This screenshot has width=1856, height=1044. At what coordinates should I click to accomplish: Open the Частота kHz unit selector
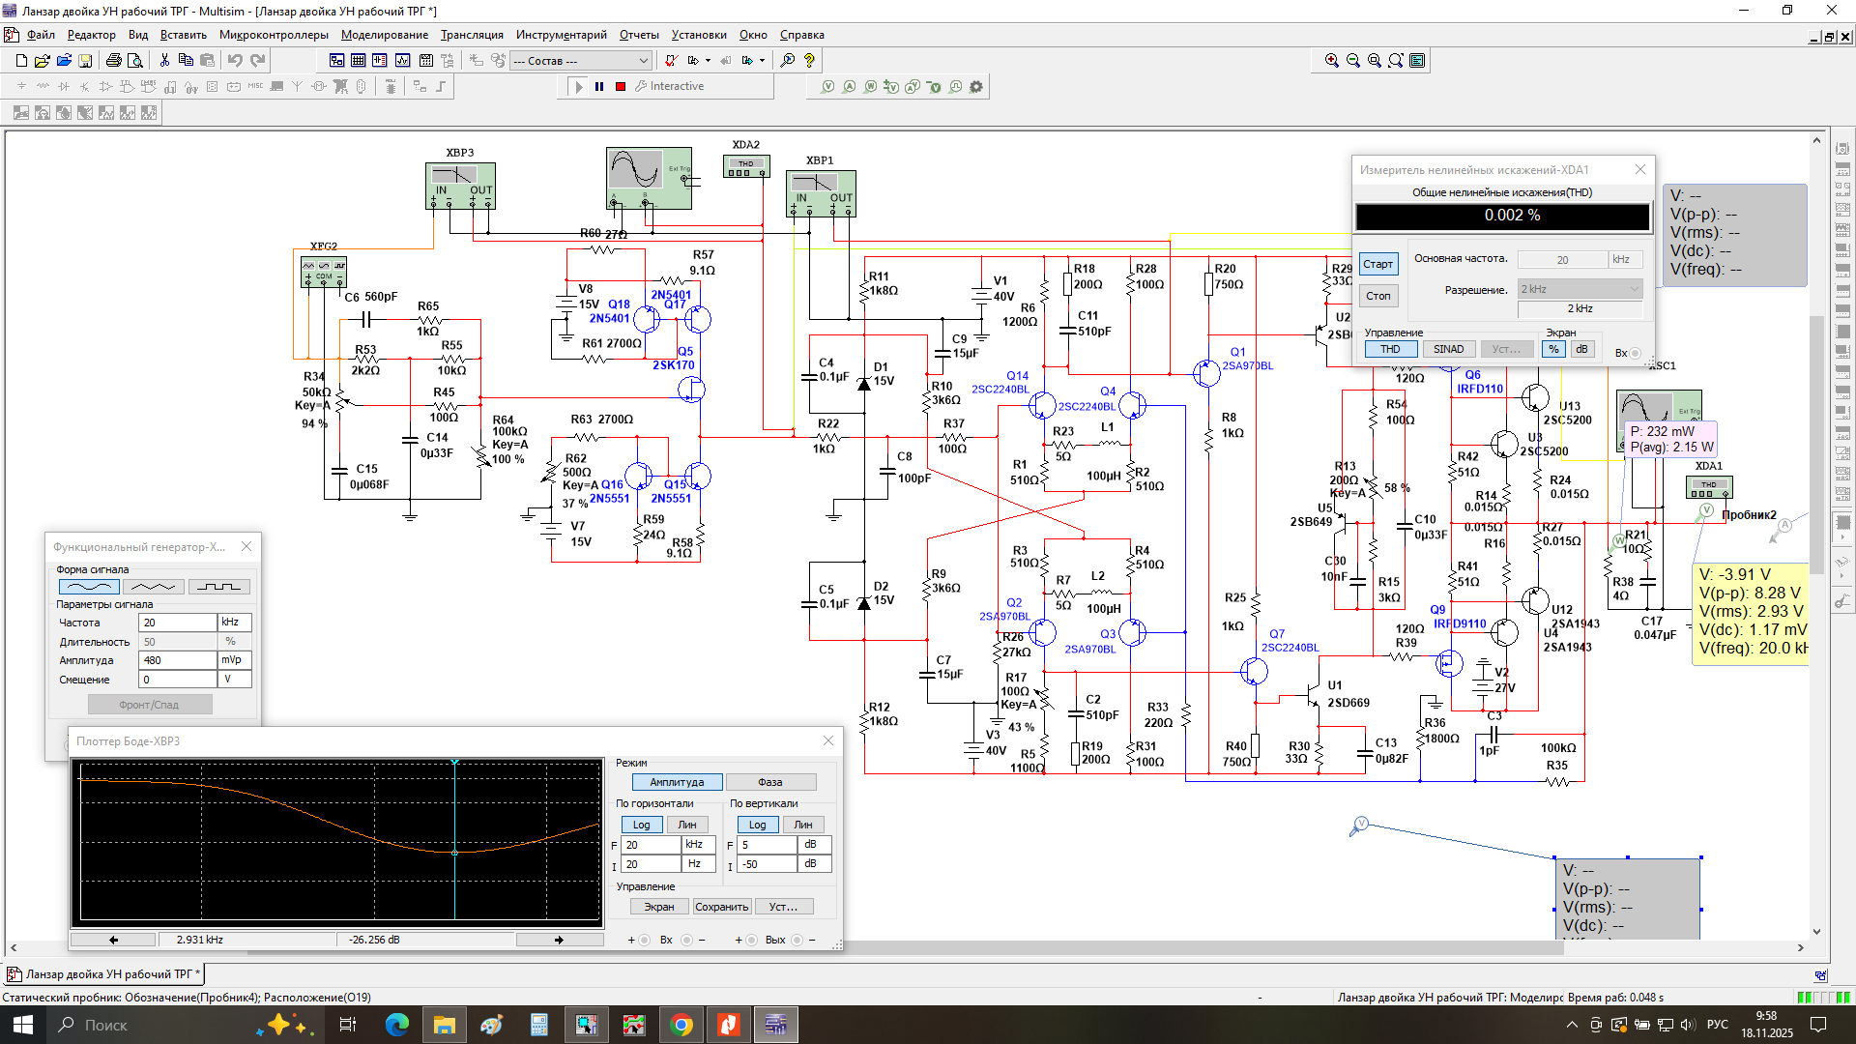click(x=234, y=623)
